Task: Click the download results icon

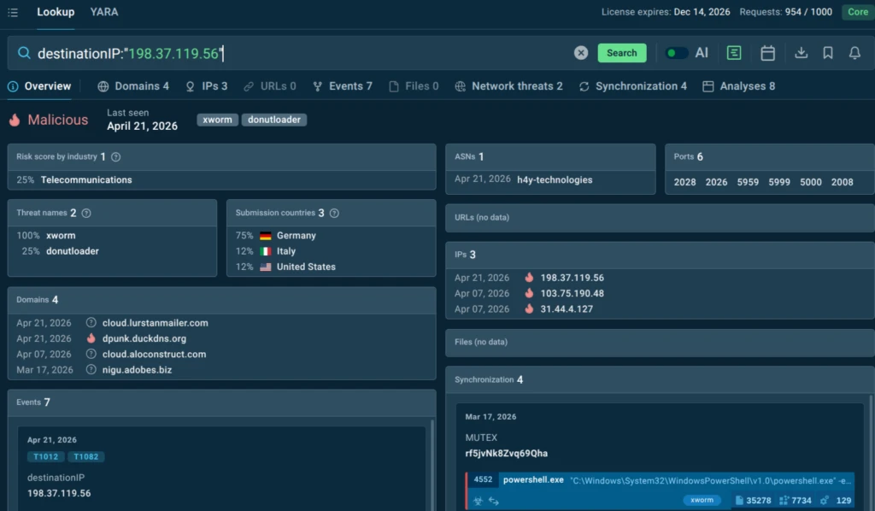Action: [x=801, y=53]
